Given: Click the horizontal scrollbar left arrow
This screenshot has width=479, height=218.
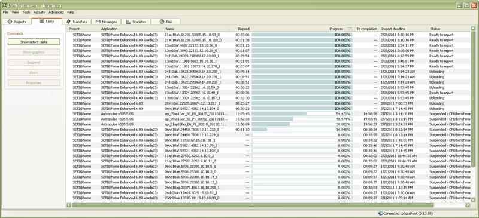Looking at the screenshot, I should (69, 205).
